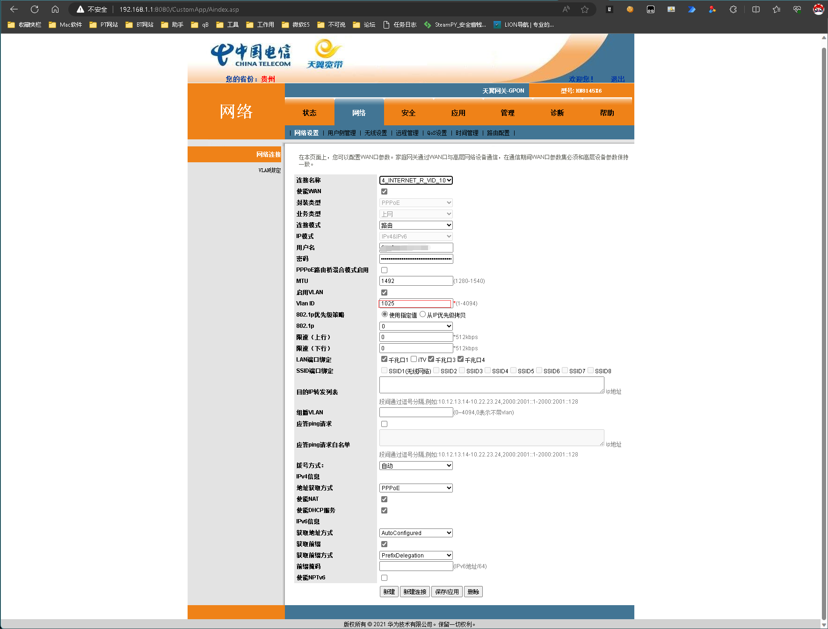Open the cookie extension icon

[630, 9]
